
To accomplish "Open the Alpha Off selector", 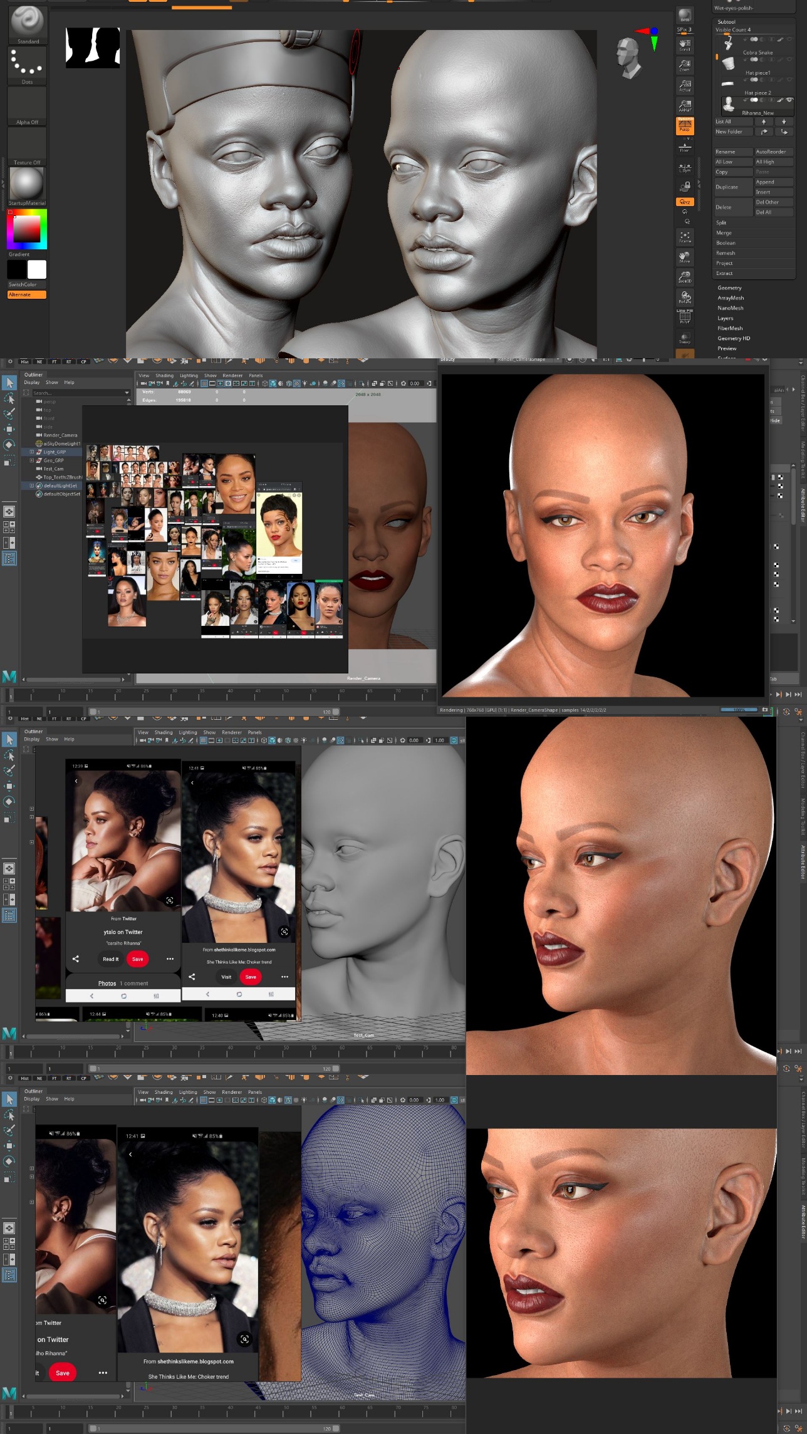I will [27, 105].
